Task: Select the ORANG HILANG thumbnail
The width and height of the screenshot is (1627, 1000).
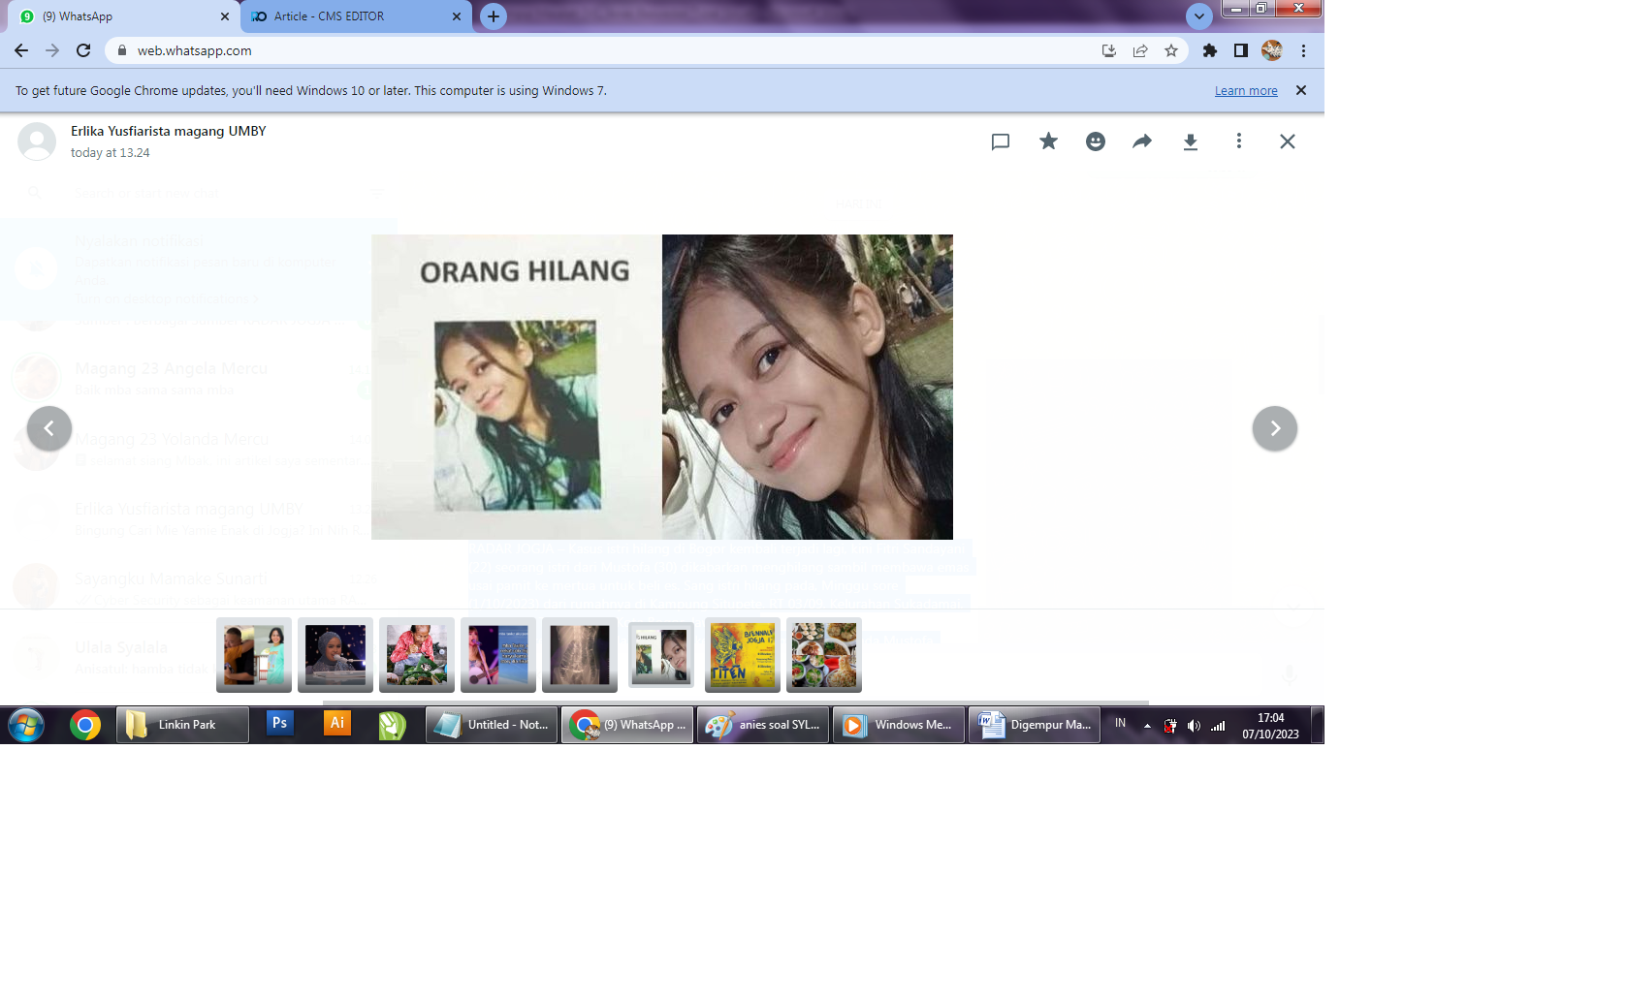Action: tap(661, 655)
